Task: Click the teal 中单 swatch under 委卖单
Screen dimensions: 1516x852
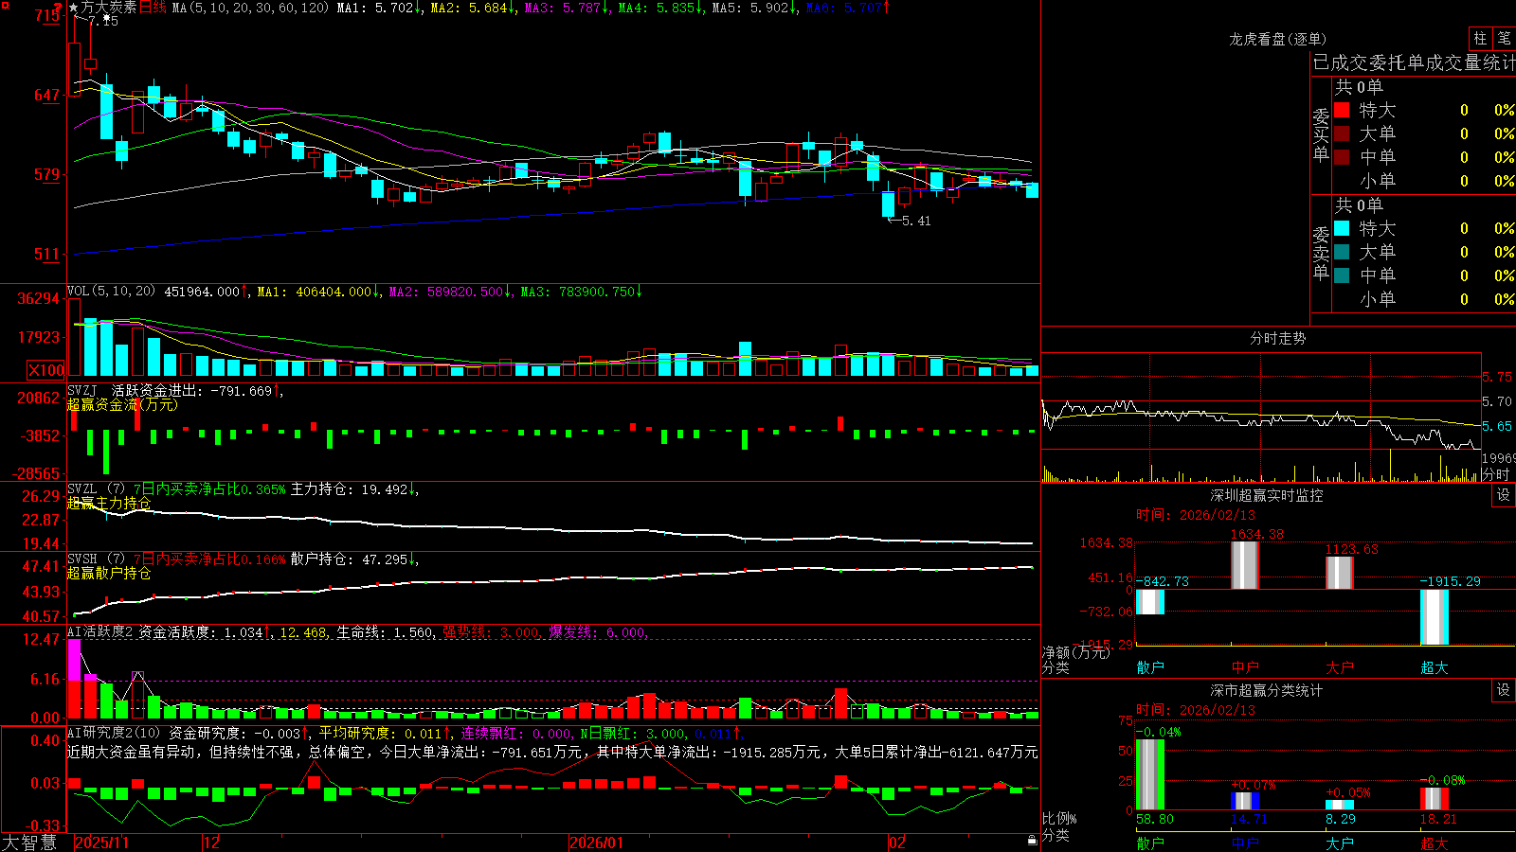Action: click(x=1342, y=275)
